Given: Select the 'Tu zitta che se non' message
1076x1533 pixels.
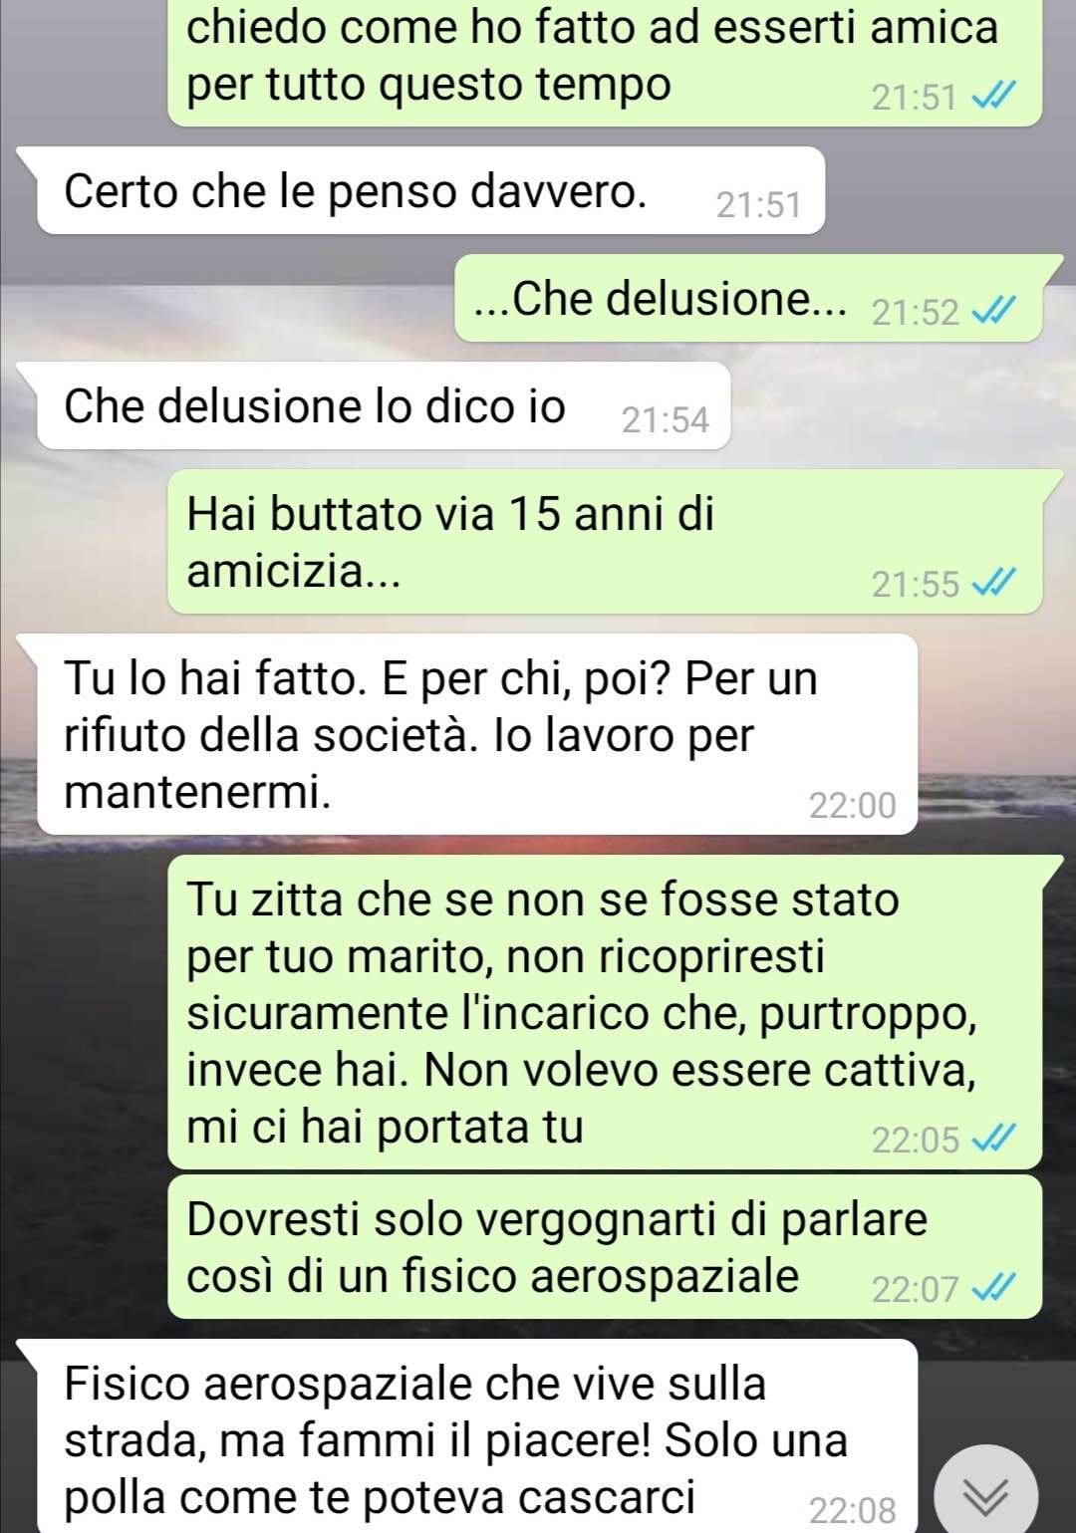Looking at the screenshot, I should point(605,1011).
